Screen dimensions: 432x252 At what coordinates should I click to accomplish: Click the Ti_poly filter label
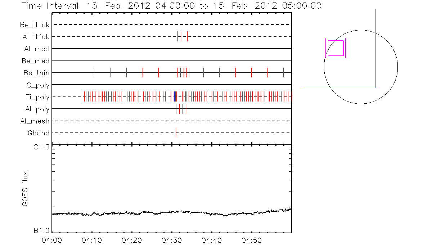point(37,97)
